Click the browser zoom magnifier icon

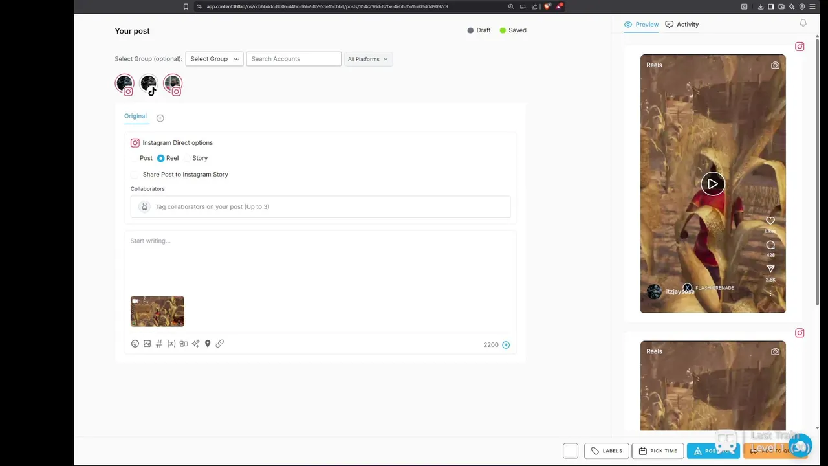coord(511,6)
